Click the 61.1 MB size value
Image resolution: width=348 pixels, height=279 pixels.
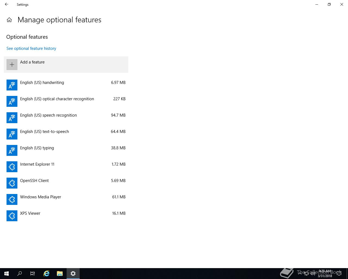[119, 197]
